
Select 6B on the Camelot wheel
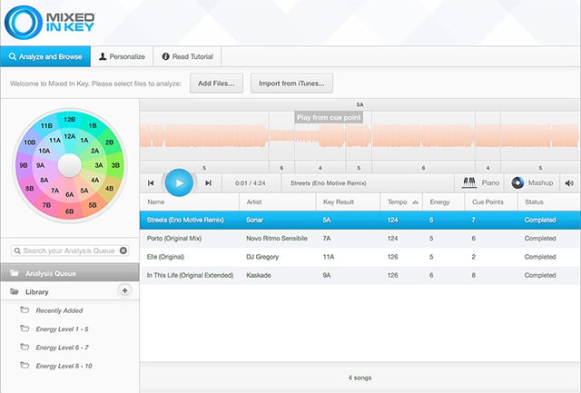(69, 211)
